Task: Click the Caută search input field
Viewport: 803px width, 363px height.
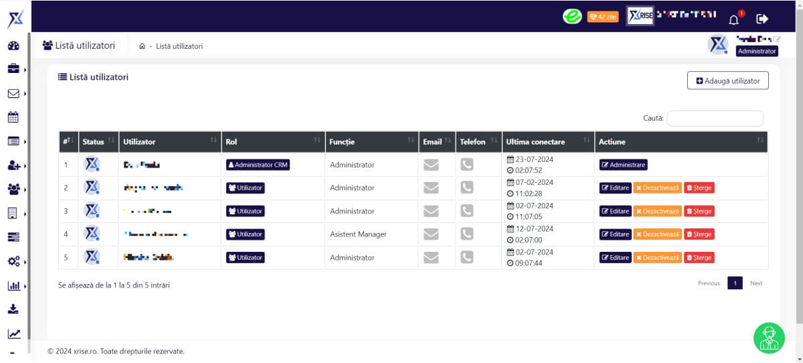Action: 715,119
